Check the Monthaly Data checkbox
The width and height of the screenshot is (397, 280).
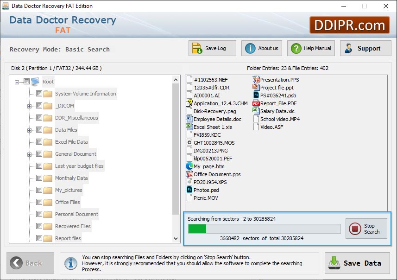point(39,178)
